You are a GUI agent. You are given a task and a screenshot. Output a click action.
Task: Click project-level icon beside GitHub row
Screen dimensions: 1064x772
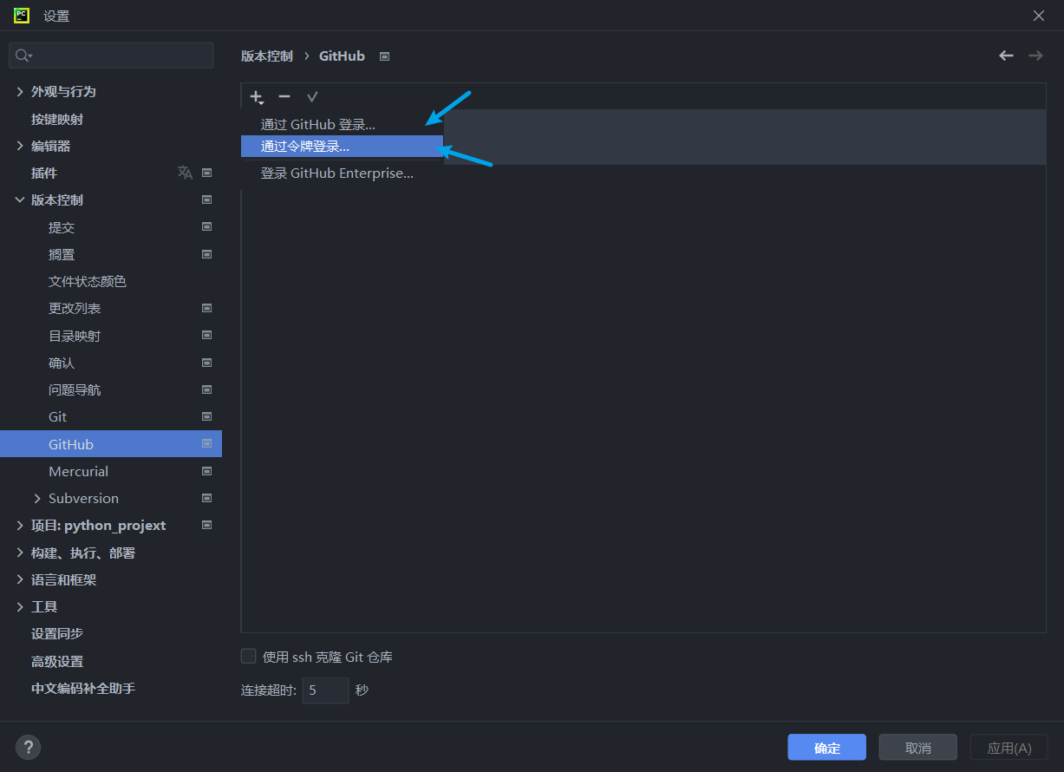207,443
